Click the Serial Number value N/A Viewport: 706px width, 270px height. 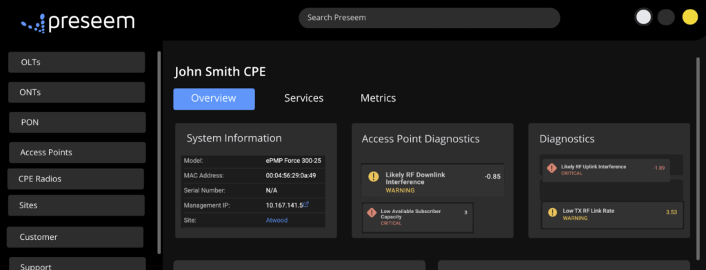[x=272, y=190]
